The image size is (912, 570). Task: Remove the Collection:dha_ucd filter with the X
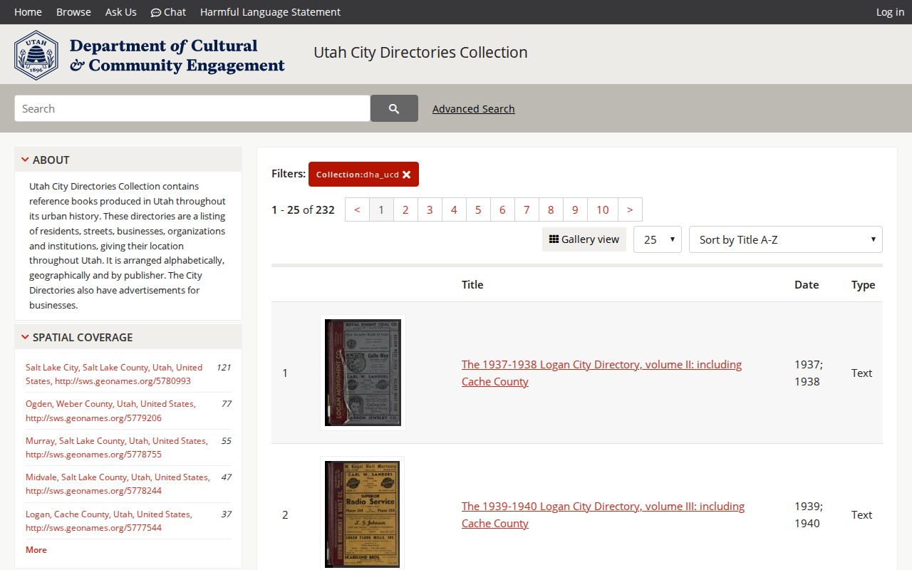(x=407, y=175)
